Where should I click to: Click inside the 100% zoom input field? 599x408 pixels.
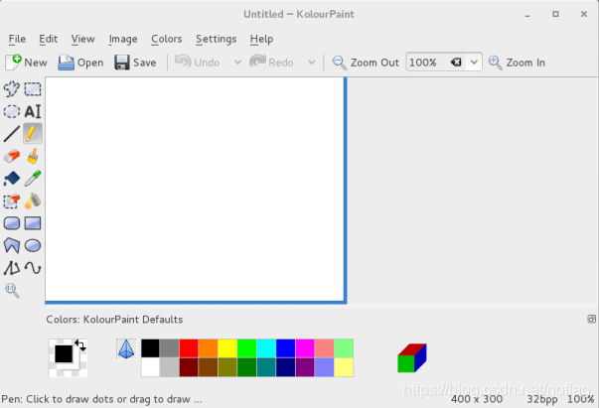(x=428, y=63)
